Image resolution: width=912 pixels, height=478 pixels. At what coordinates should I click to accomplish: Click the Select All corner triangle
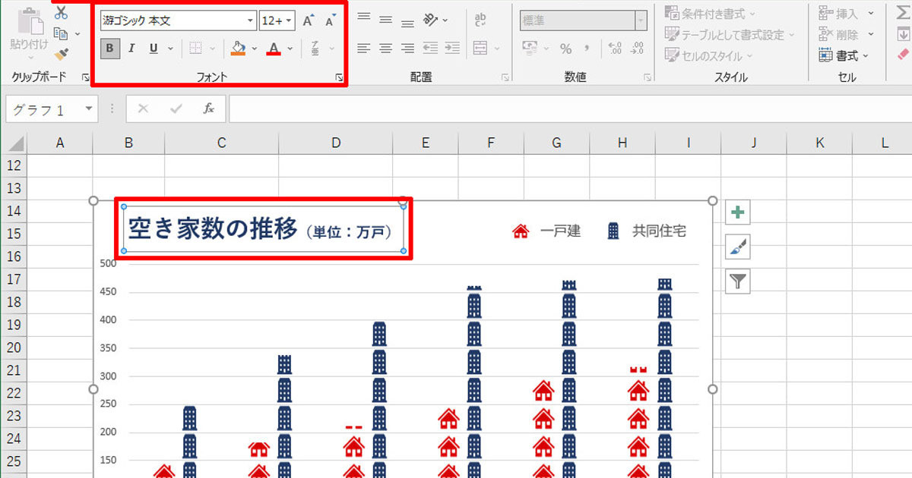[15, 143]
